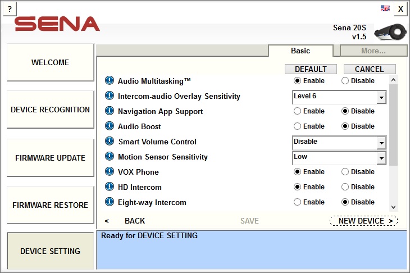This screenshot has height=273, width=410.
Task: Enable Audio Boost
Action: point(309,126)
